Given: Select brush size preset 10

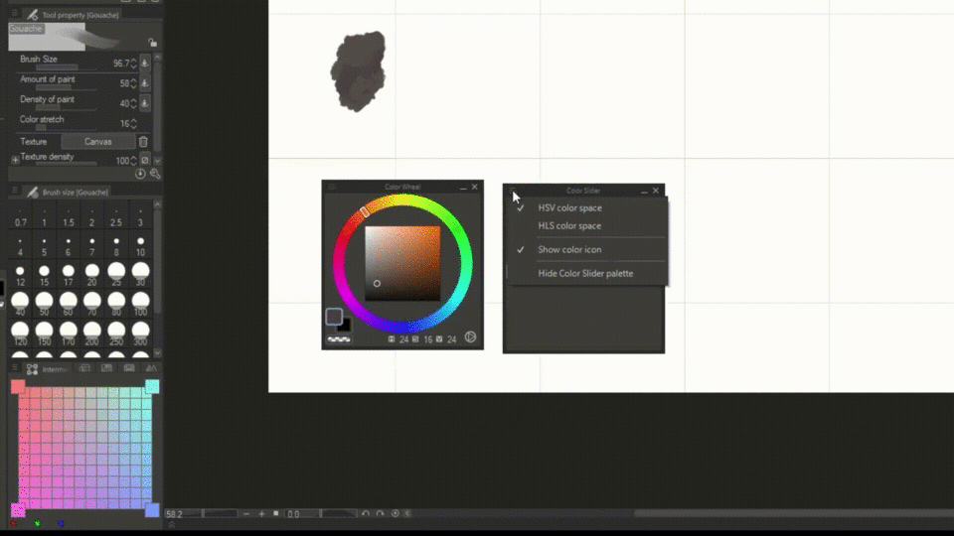Looking at the screenshot, I should 140,247.
